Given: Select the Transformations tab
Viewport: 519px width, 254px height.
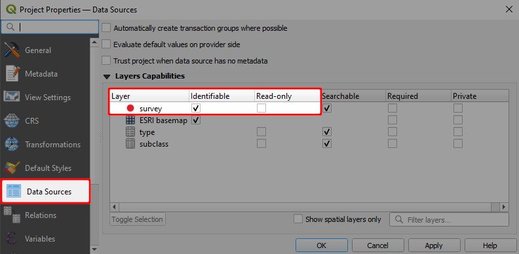Looking at the screenshot, I should [45, 145].
